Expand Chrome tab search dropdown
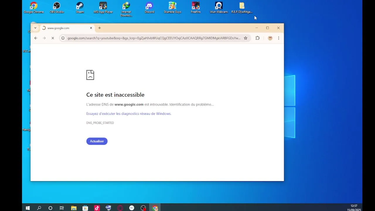Screen dimensions: 375x211 point(35,28)
